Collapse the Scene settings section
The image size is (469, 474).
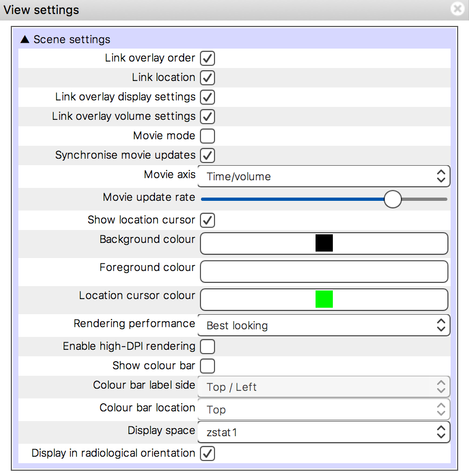[x=25, y=39]
